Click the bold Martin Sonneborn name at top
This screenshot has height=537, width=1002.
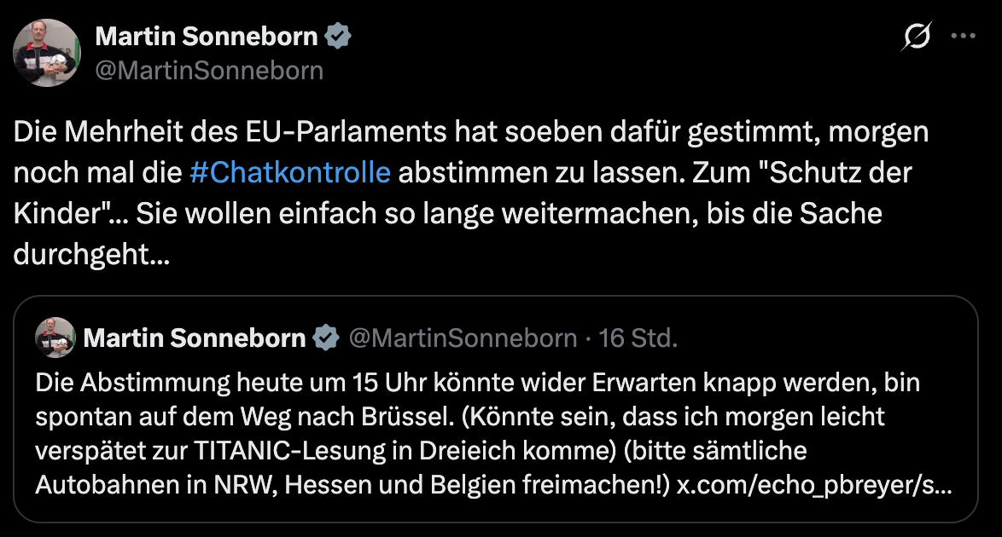click(x=207, y=37)
